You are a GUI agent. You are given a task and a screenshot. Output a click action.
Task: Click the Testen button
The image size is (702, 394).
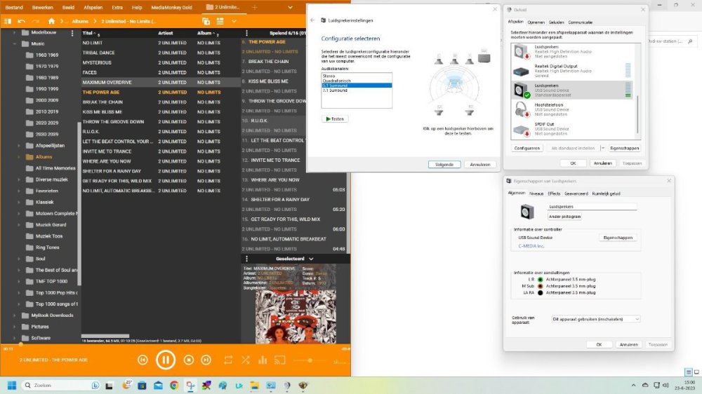(x=335, y=119)
